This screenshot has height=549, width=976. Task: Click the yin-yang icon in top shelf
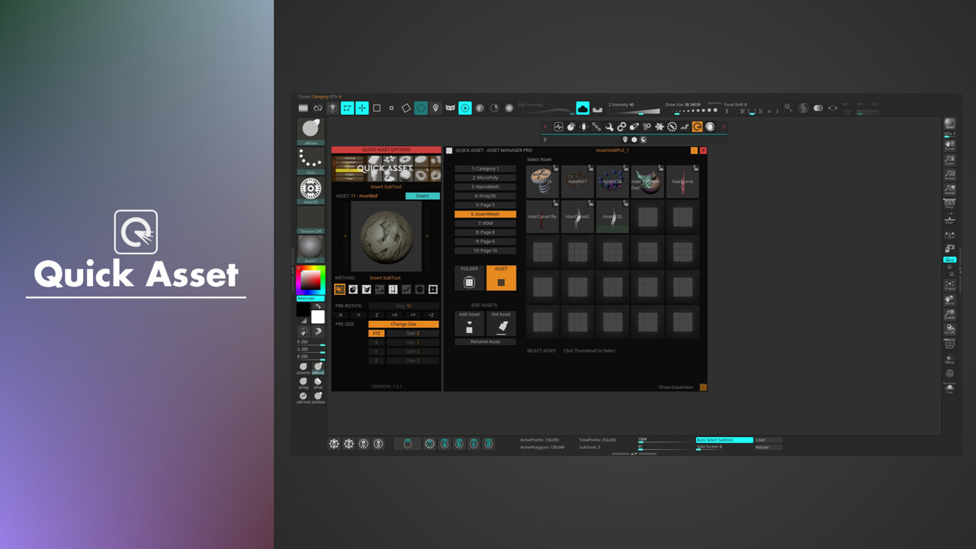803,108
